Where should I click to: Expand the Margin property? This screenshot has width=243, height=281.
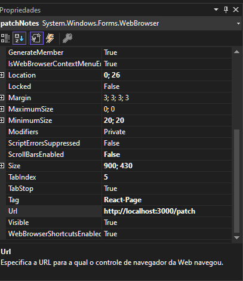(2, 98)
